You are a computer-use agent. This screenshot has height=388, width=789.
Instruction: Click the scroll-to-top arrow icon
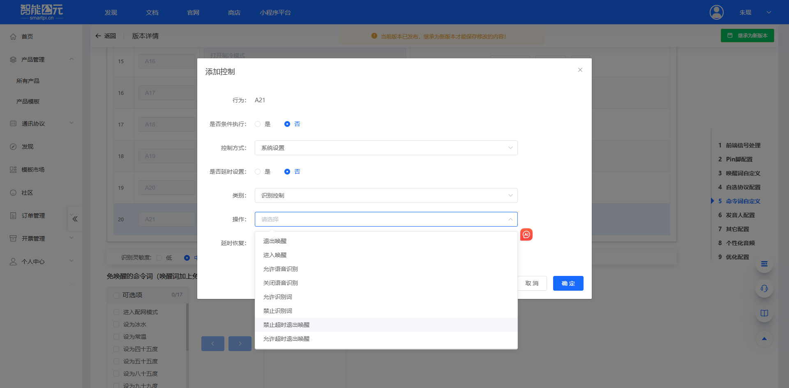(x=764, y=339)
